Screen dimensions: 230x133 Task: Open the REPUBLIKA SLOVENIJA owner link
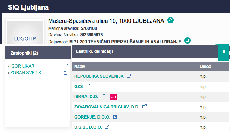click(x=99, y=76)
